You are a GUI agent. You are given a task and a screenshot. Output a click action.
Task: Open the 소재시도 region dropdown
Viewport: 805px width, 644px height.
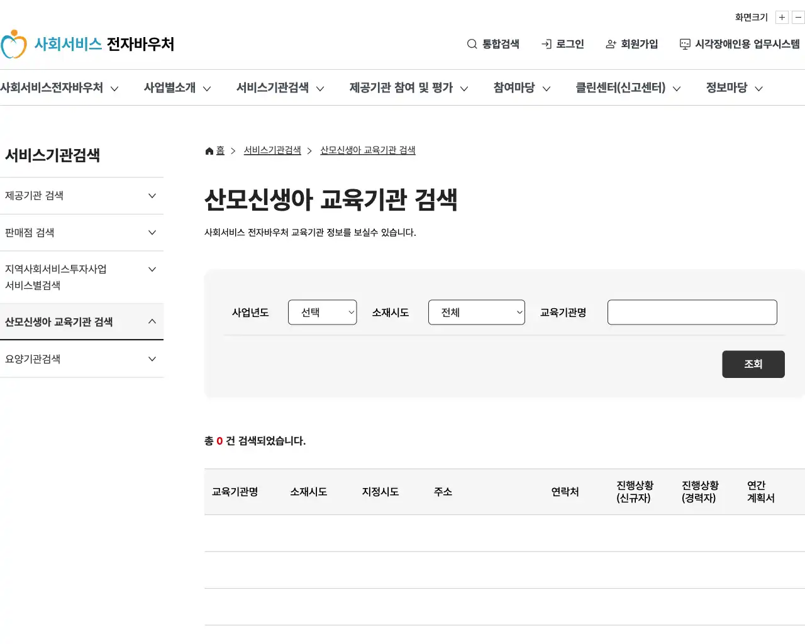476,312
